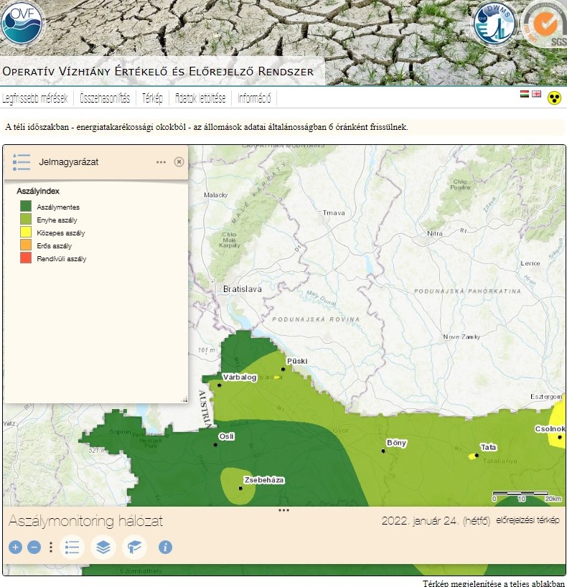This screenshot has width=567, height=587.
Task: Click the Információ menu item
Action: click(x=254, y=98)
